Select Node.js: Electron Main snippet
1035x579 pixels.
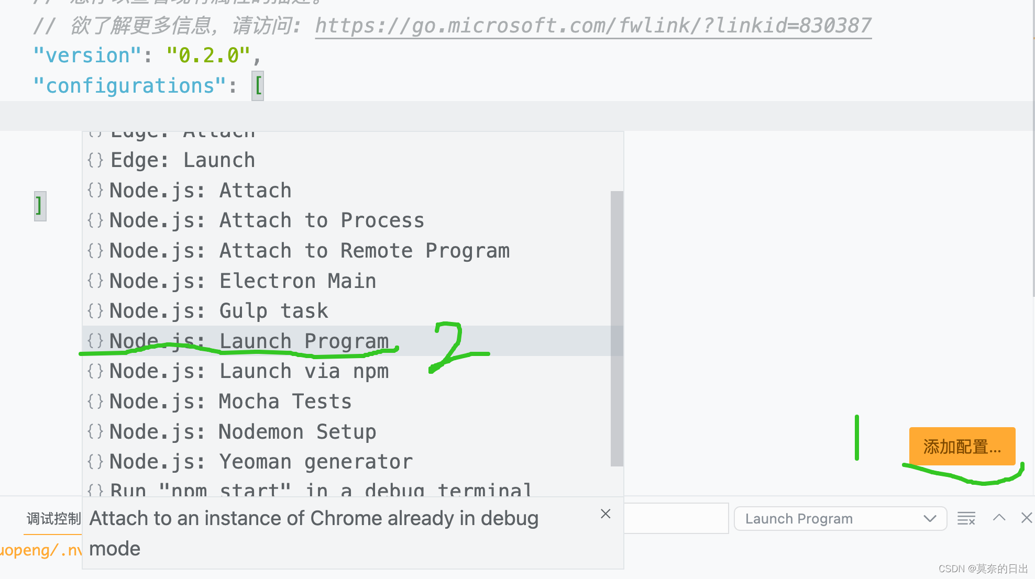click(x=243, y=281)
